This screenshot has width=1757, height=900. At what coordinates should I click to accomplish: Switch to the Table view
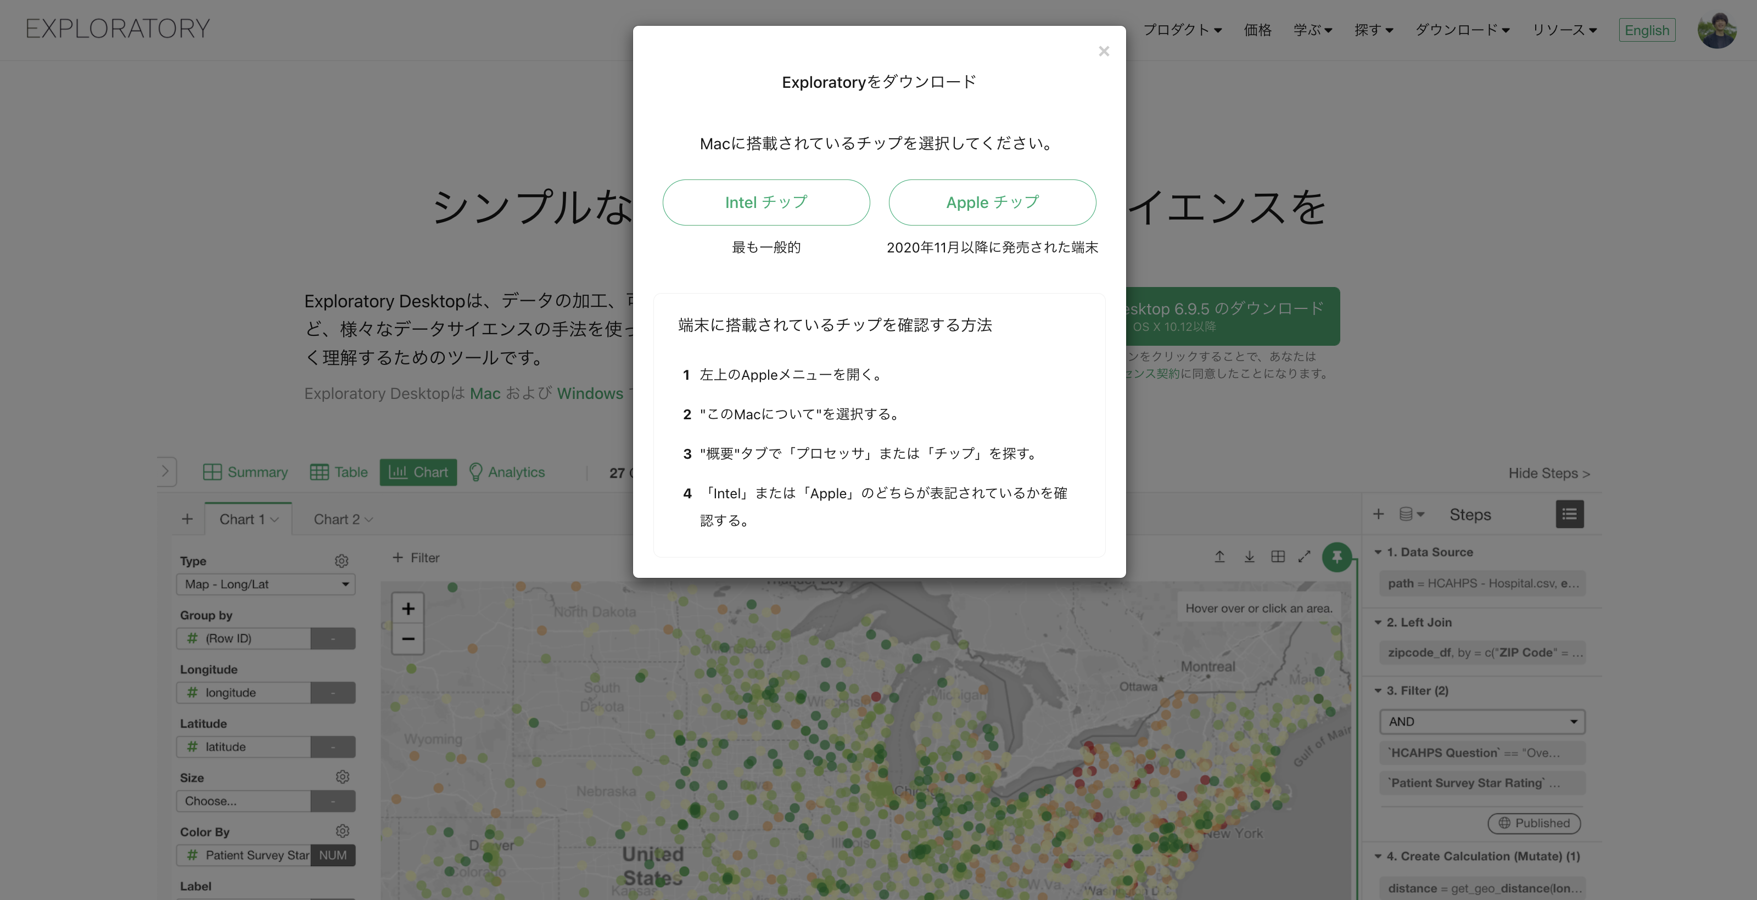point(338,472)
